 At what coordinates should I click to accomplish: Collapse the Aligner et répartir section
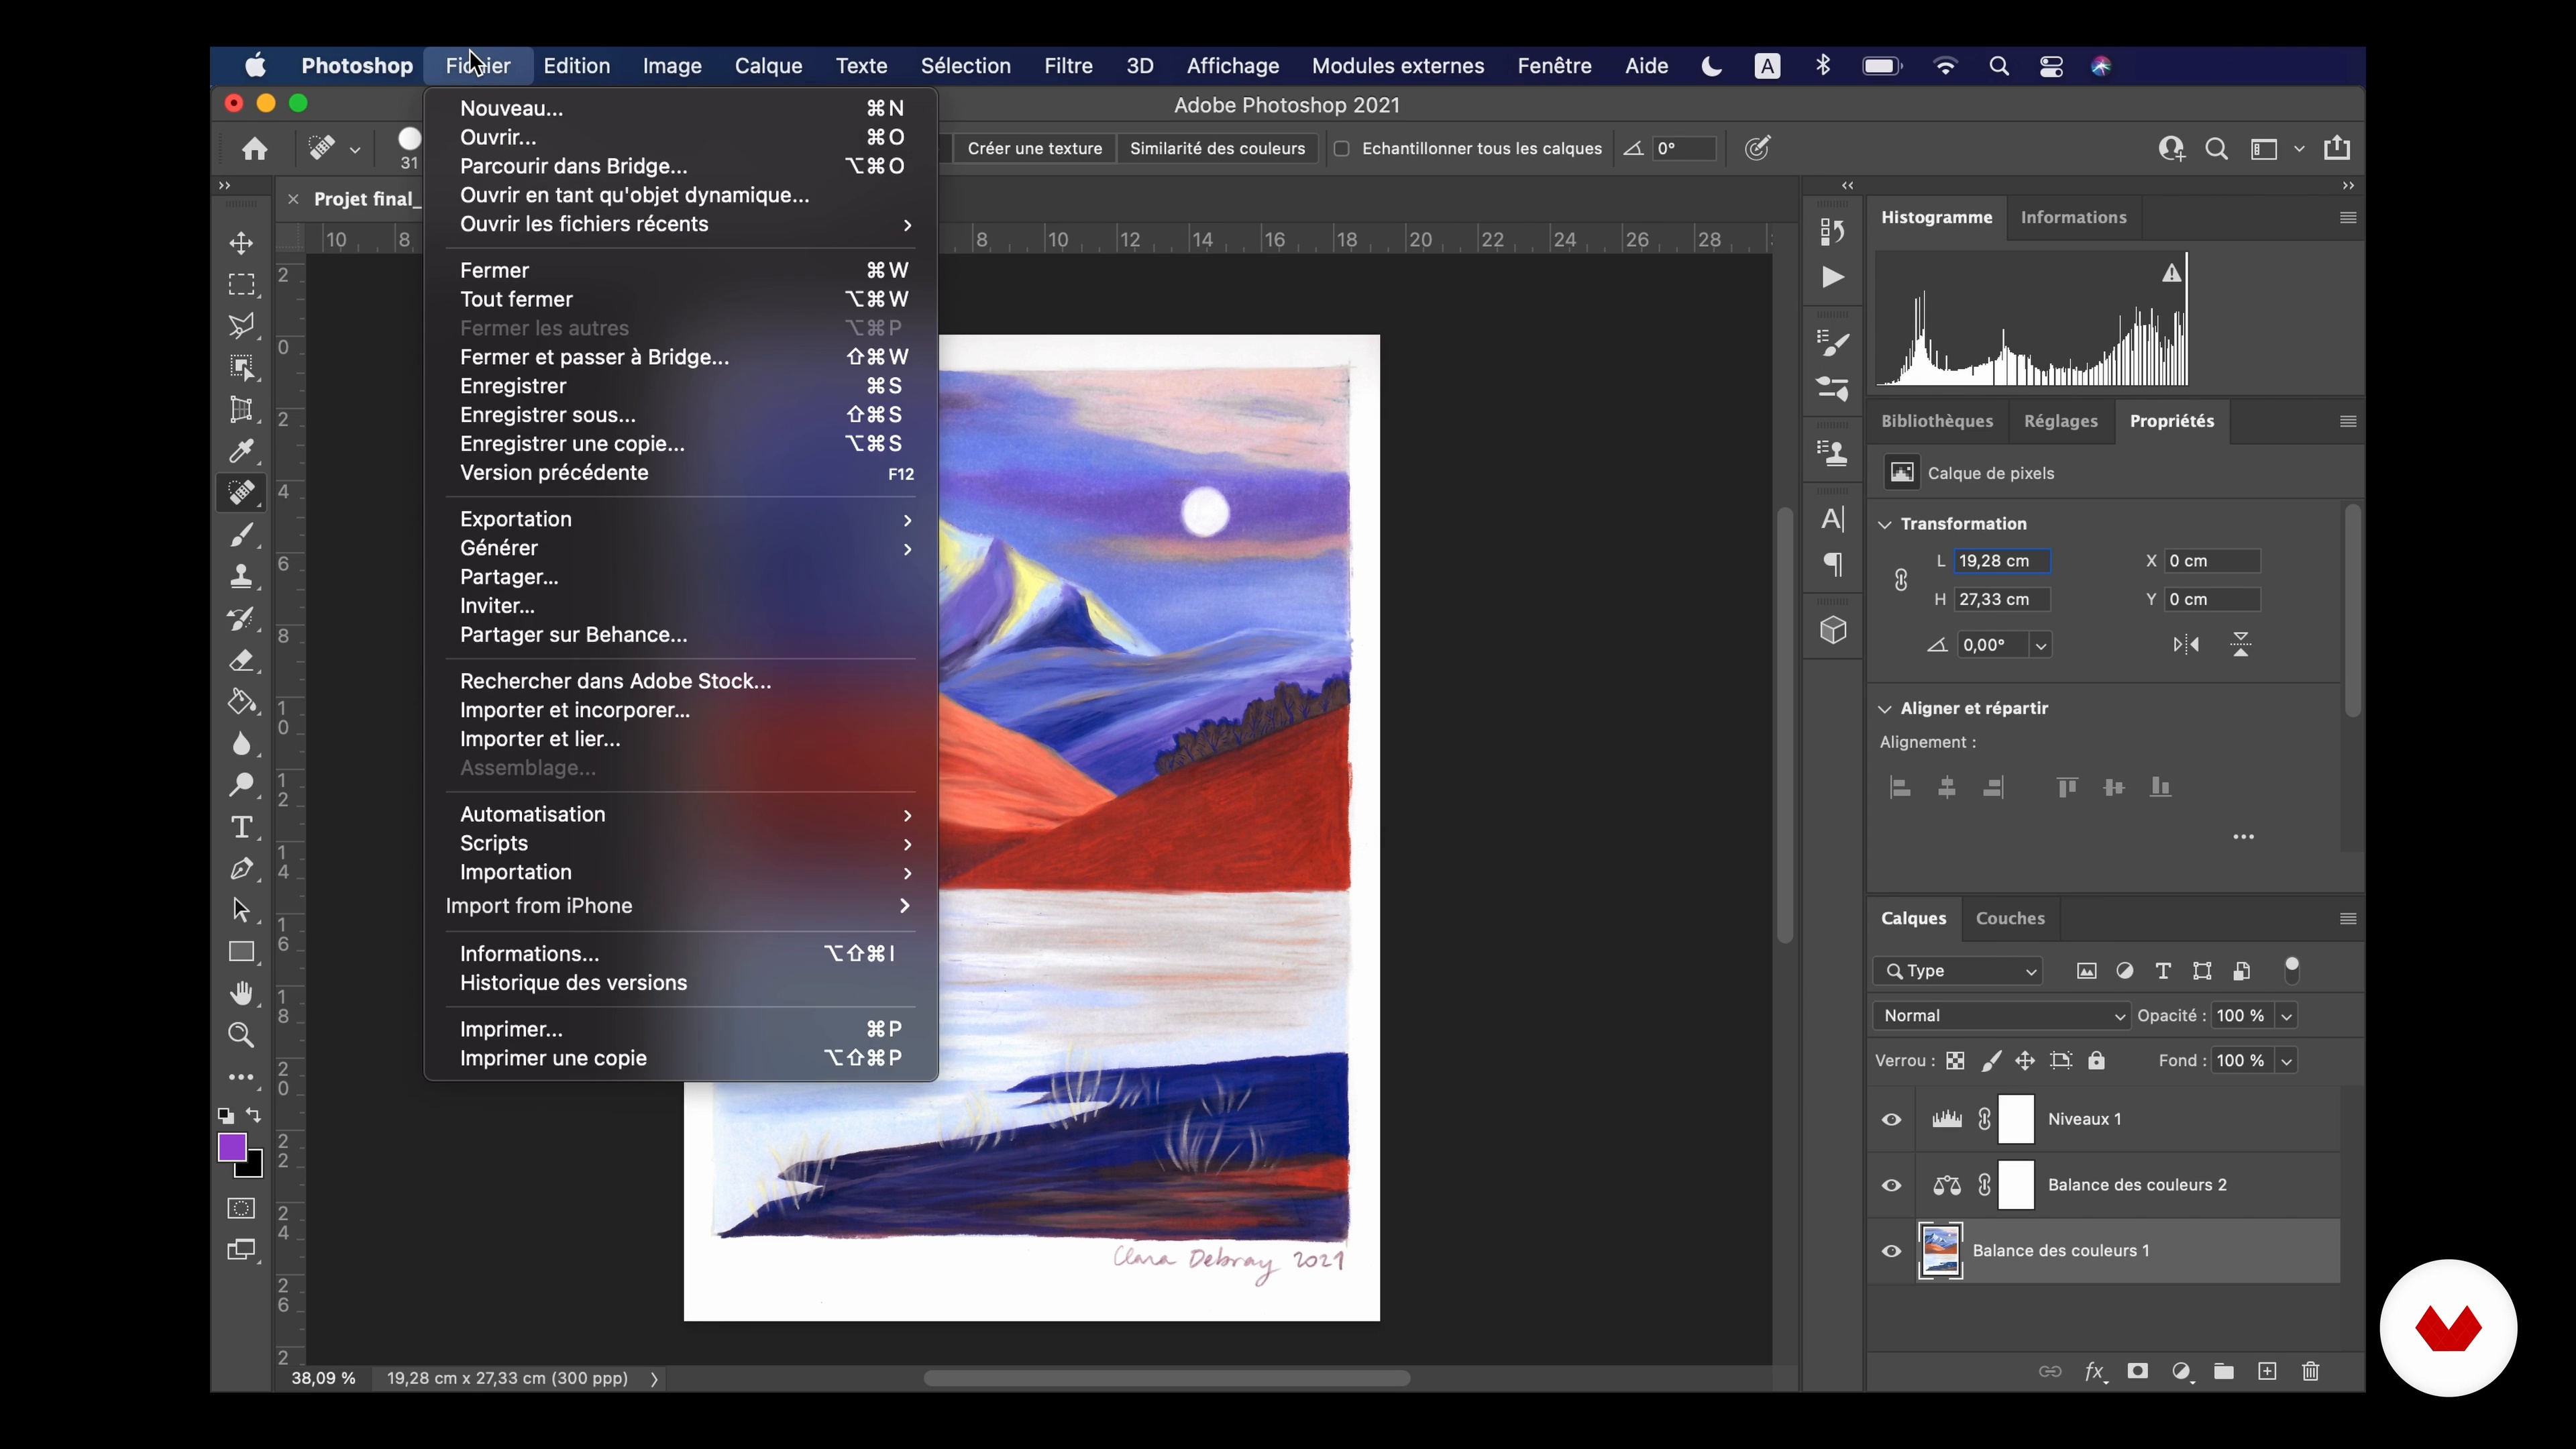coord(1885,709)
